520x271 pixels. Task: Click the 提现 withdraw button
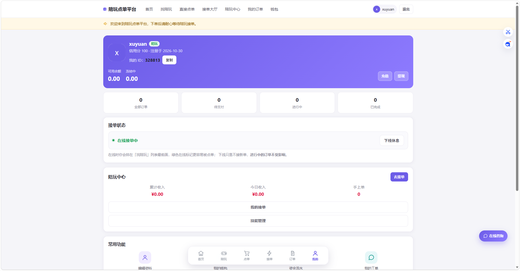click(401, 76)
